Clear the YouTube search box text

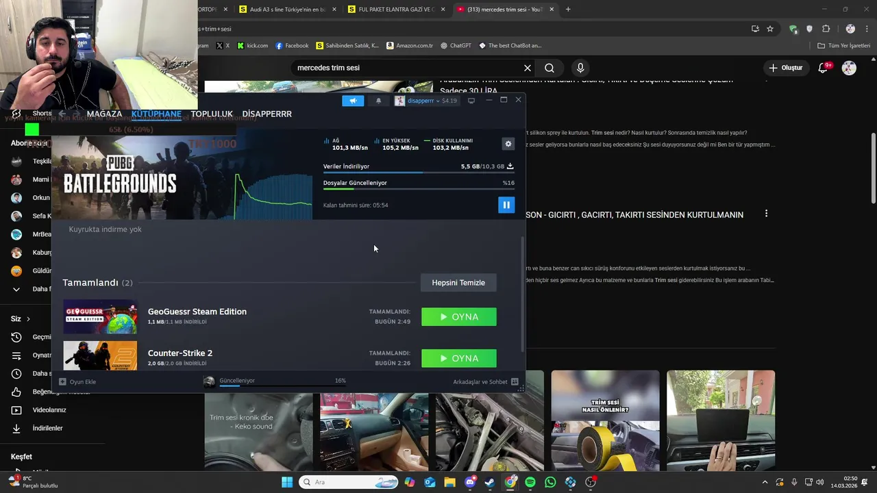pos(528,68)
